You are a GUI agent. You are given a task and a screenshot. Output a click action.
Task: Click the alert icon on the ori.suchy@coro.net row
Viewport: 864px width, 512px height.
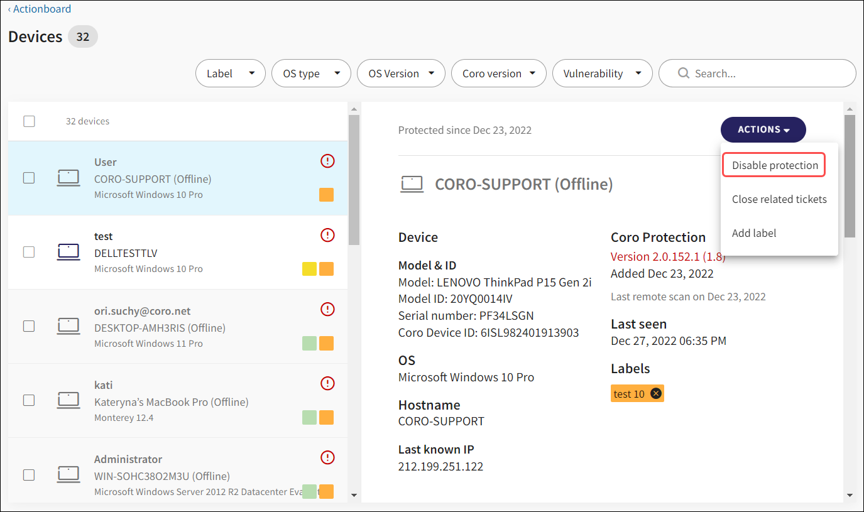coord(327,309)
